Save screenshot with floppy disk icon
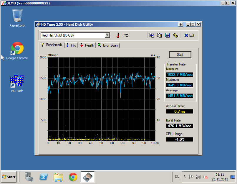The width and height of the screenshot is (237, 184). coord(167,35)
